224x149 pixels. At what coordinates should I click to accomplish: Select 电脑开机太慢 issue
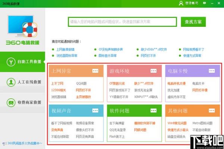[x=177, y=83]
